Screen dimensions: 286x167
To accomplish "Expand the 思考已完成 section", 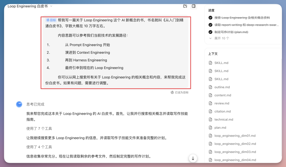I will [x=35, y=104].
